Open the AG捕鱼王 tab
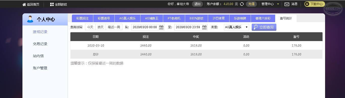 (x=152, y=18)
